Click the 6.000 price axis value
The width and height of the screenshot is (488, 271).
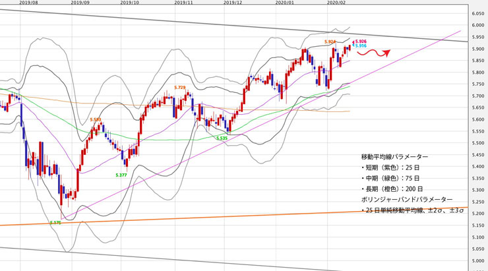[477, 25]
